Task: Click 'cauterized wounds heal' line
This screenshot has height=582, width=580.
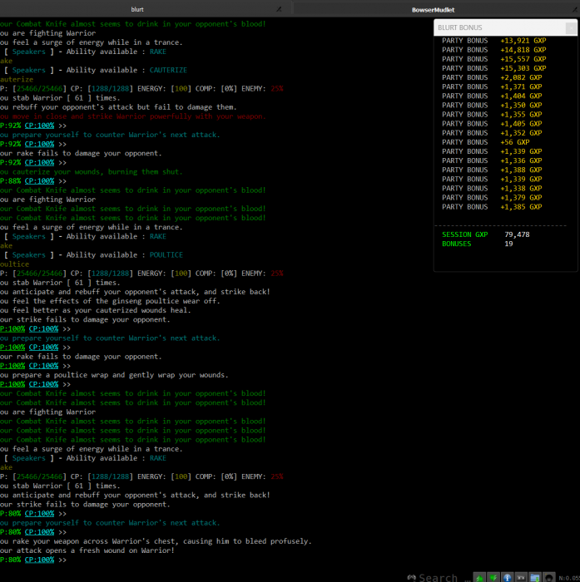Action: pyautogui.click(x=96, y=310)
